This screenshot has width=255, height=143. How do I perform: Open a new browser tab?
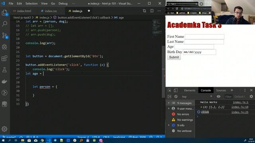(201, 4)
